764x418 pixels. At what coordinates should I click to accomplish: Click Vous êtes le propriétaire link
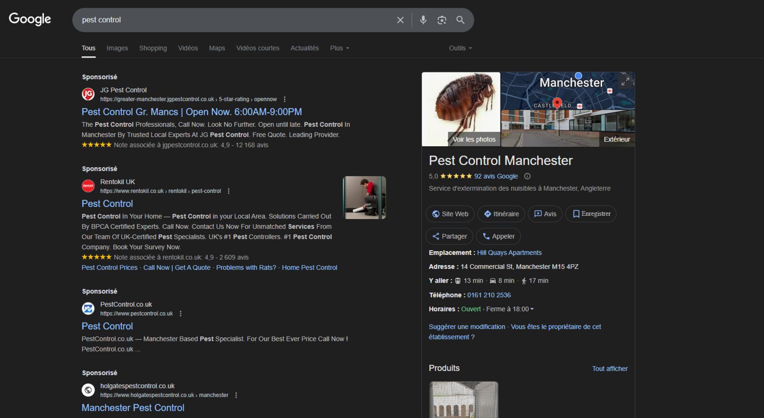tap(515, 332)
